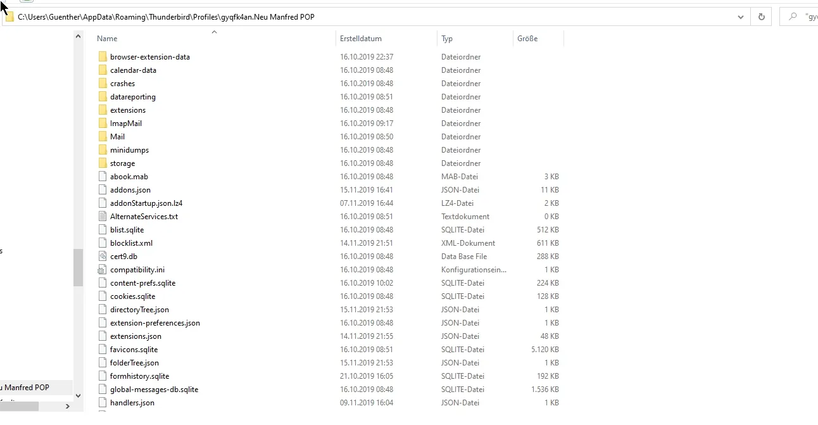
Task: Click the favicons.sqlite file icon
Action: pyautogui.click(x=103, y=350)
